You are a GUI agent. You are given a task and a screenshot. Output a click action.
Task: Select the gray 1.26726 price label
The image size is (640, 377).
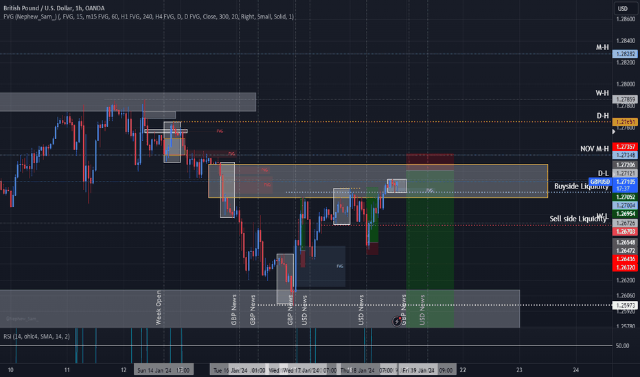[626, 223]
